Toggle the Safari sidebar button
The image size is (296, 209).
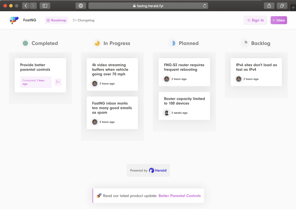[x=45, y=6]
